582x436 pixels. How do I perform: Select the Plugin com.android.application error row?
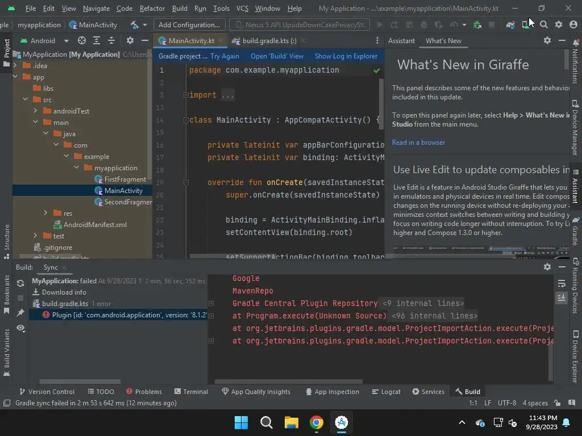118,315
